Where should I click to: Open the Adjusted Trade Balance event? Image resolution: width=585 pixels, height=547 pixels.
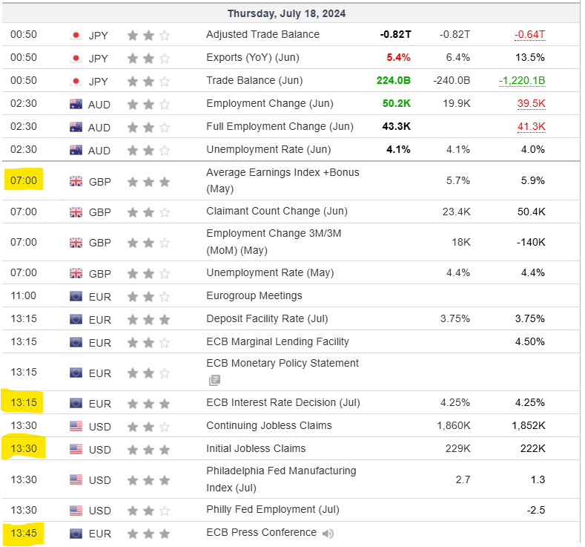coord(262,34)
